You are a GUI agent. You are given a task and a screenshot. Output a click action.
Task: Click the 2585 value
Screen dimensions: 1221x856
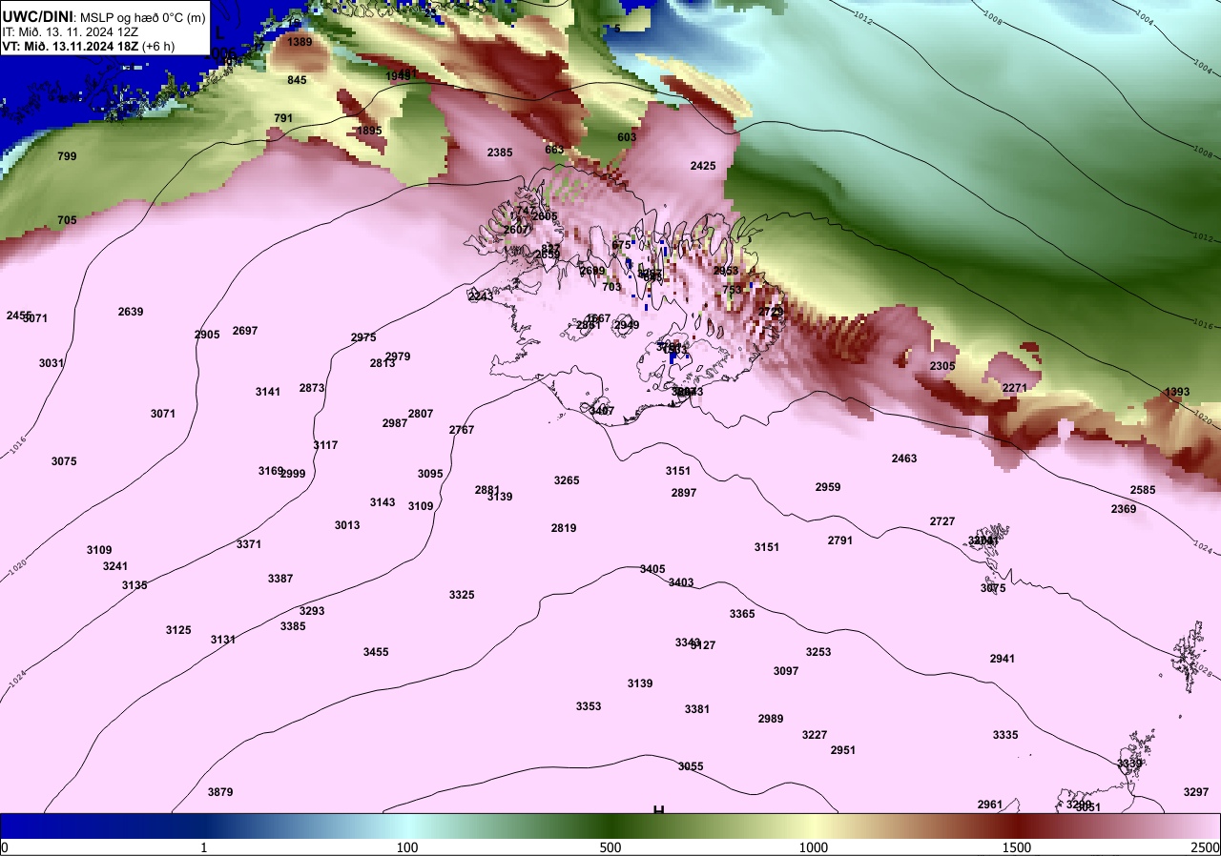pyautogui.click(x=1143, y=490)
